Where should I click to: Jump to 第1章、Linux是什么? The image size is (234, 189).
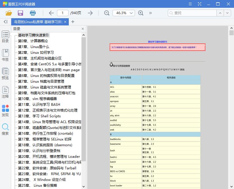point(34,47)
